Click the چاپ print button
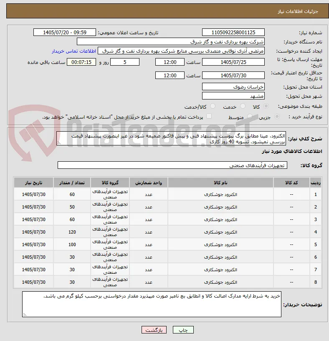The height and width of the screenshot is (341, 329). pos(183,330)
